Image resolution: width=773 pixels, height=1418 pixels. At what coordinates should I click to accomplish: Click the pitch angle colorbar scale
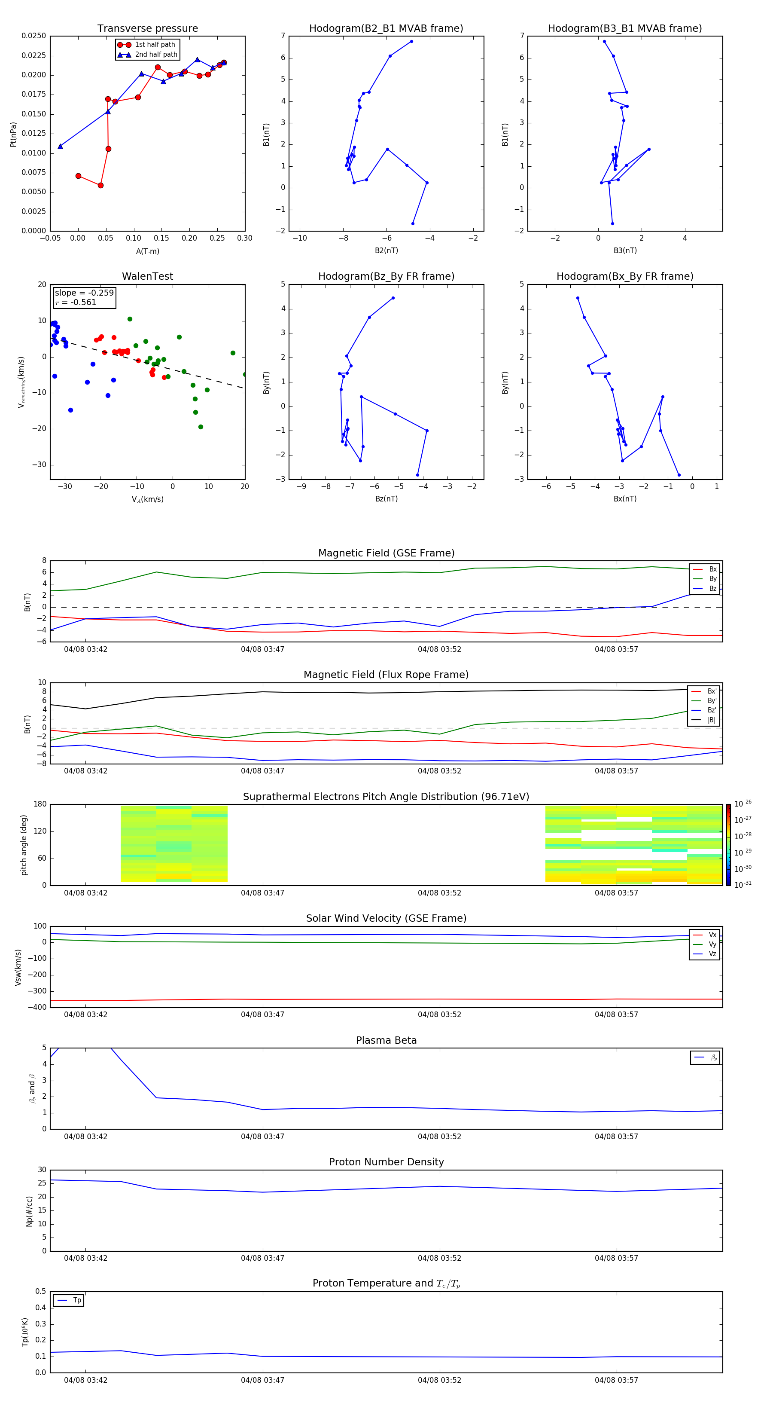point(728,845)
